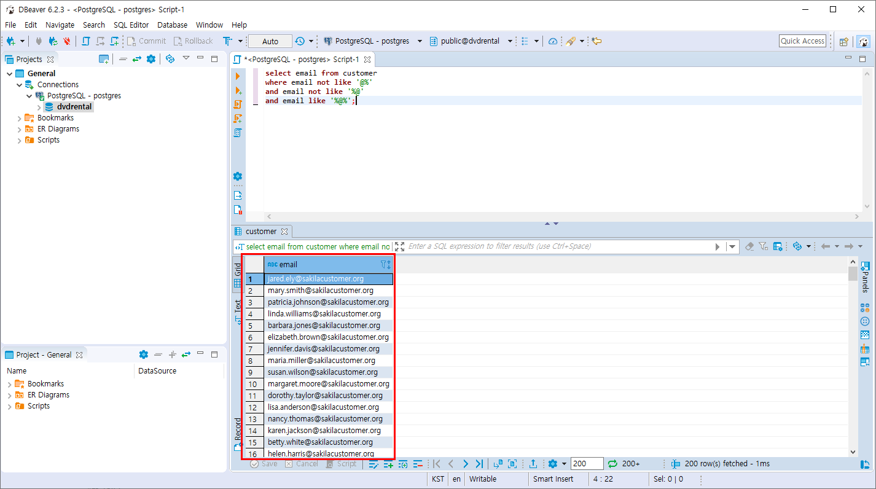Click the DBeaver perspective icon top right

pos(864,41)
